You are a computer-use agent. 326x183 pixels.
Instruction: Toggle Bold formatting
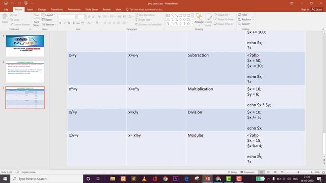(x=60, y=23)
